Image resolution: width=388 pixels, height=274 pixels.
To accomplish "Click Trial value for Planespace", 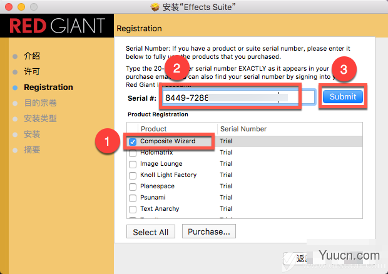I will 227,186.
